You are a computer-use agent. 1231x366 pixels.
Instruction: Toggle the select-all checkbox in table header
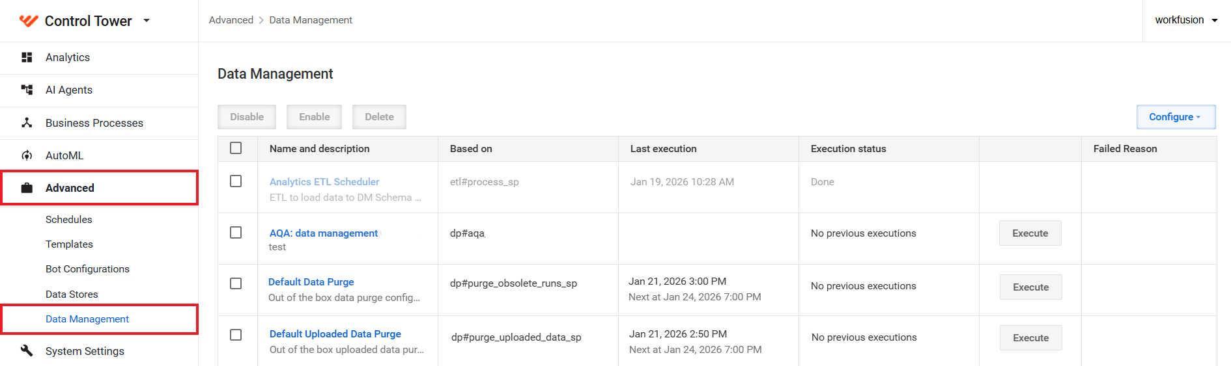click(x=236, y=148)
